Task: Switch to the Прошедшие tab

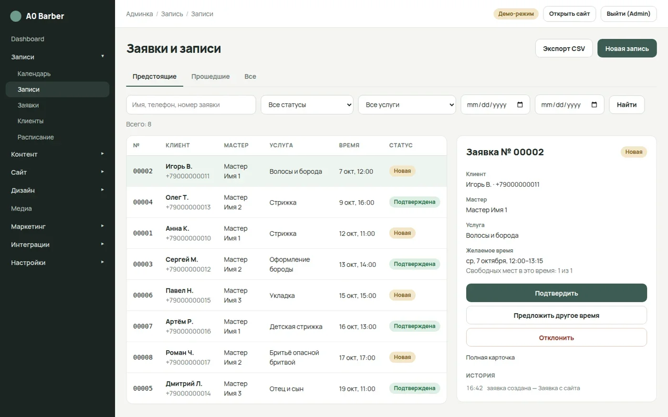Action: tap(210, 77)
